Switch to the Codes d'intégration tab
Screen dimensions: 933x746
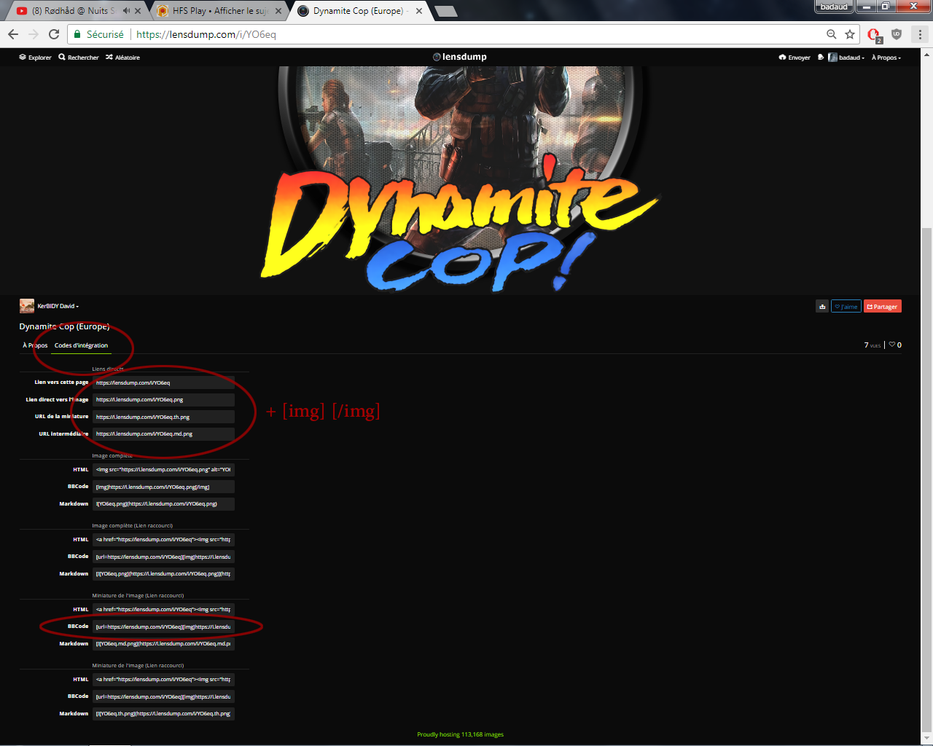click(x=81, y=345)
